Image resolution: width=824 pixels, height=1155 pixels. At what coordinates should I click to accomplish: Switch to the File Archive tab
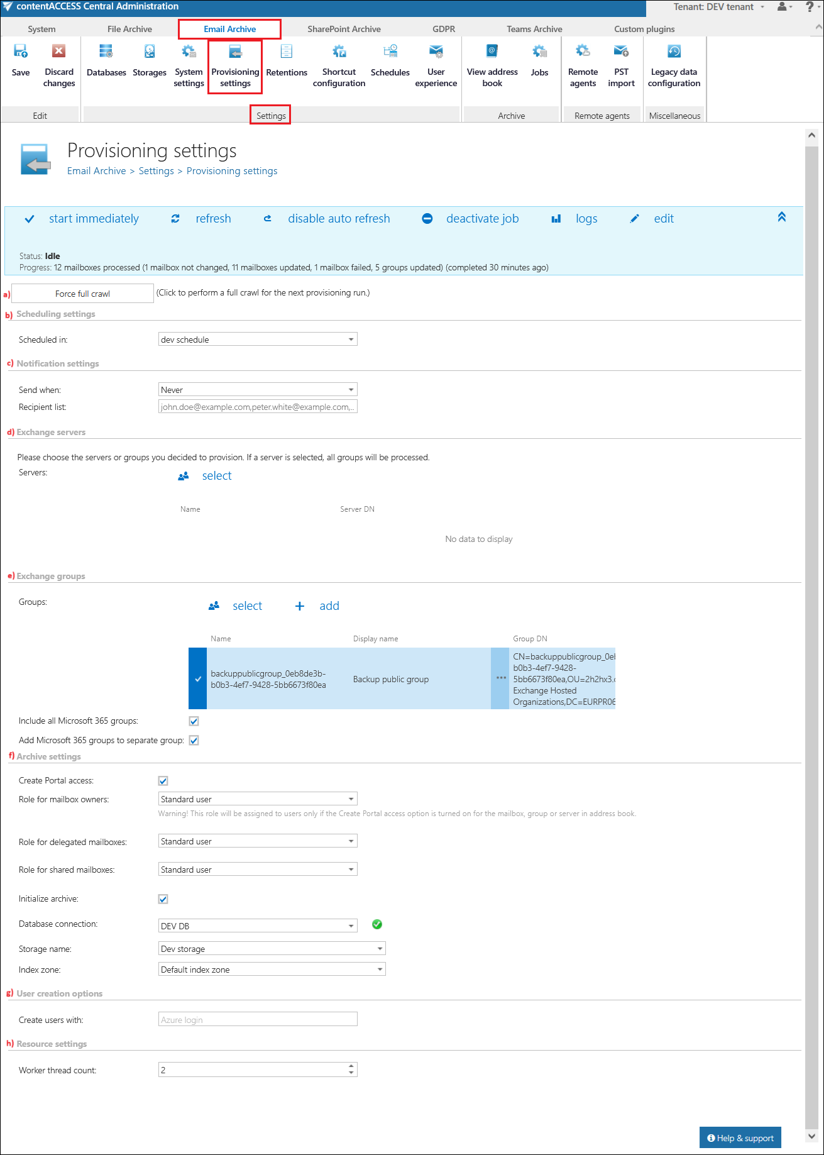pos(129,29)
